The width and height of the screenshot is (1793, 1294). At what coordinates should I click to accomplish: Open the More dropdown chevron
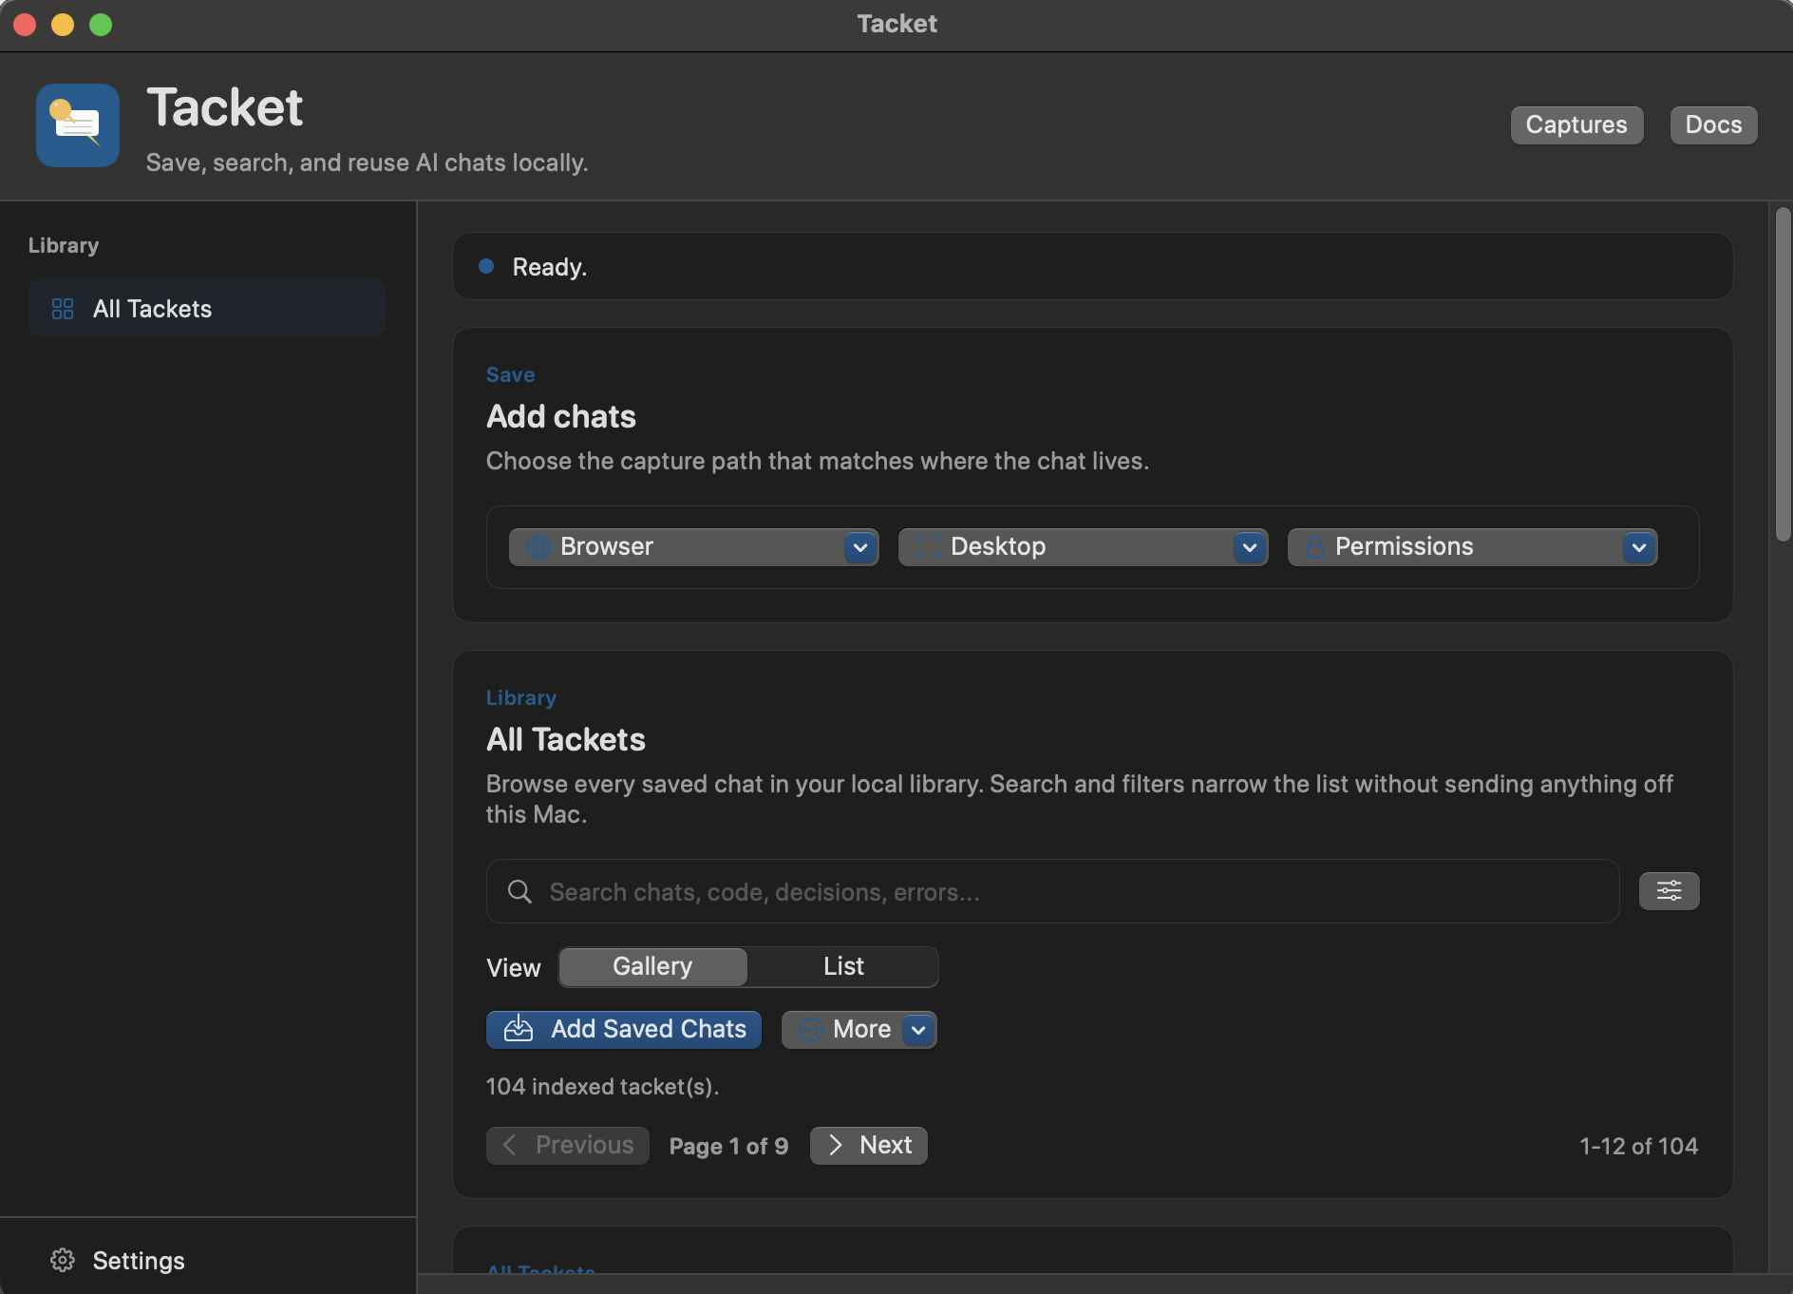[x=918, y=1030]
